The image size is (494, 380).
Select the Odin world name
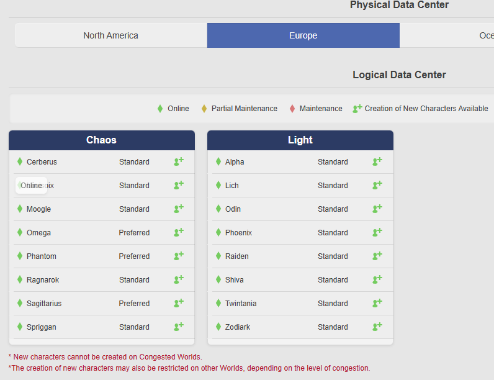[233, 209]
